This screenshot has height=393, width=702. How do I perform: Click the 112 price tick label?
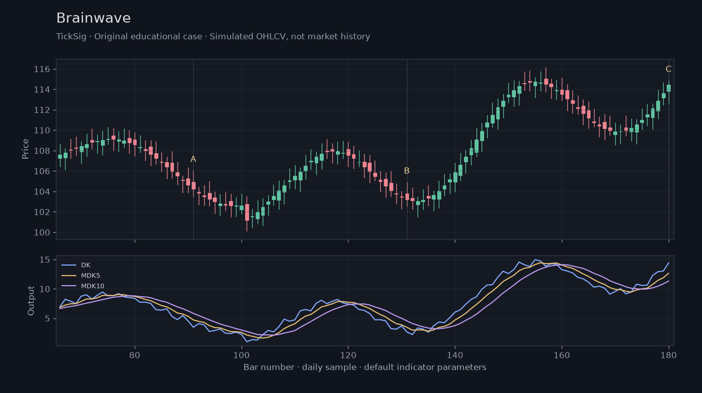click(x=42, y=110)
